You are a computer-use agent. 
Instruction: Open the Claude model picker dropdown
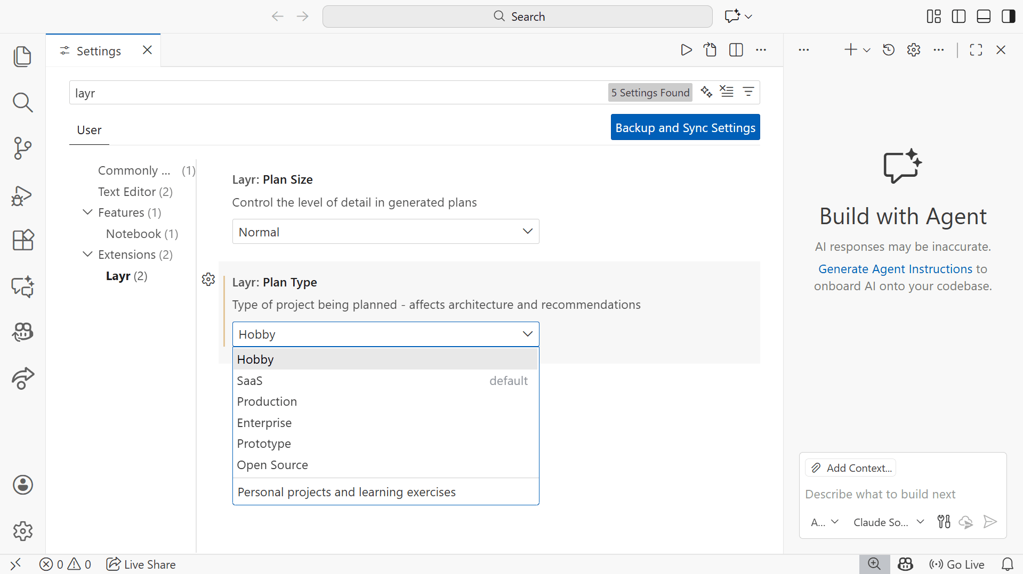coord(887,522)
